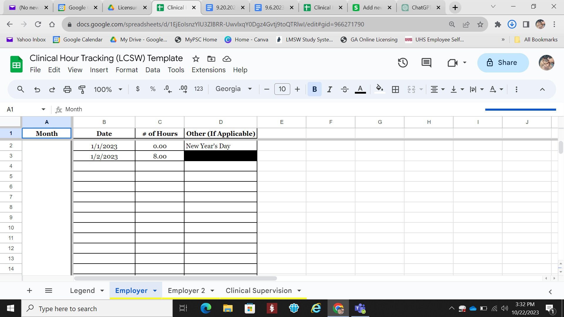Open the fill color tool
The image size is (564, 317).
click(x=380, y=89)
